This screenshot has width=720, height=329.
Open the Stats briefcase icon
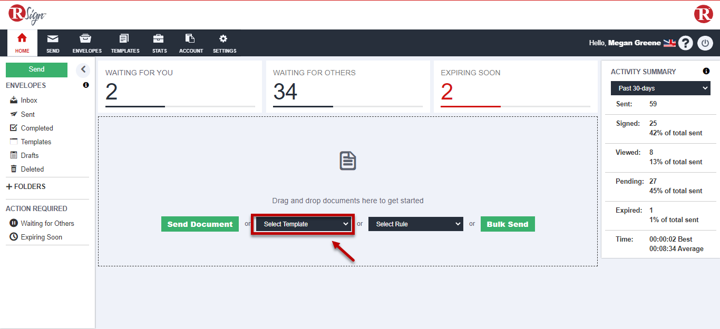[x=158, y=38]
